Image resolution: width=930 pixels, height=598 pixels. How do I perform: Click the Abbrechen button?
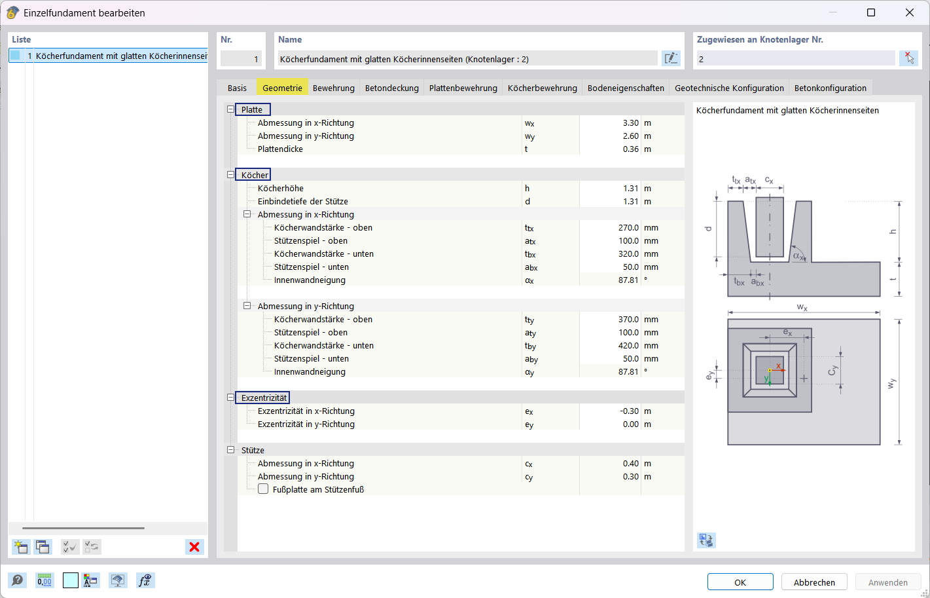[814, 582]
